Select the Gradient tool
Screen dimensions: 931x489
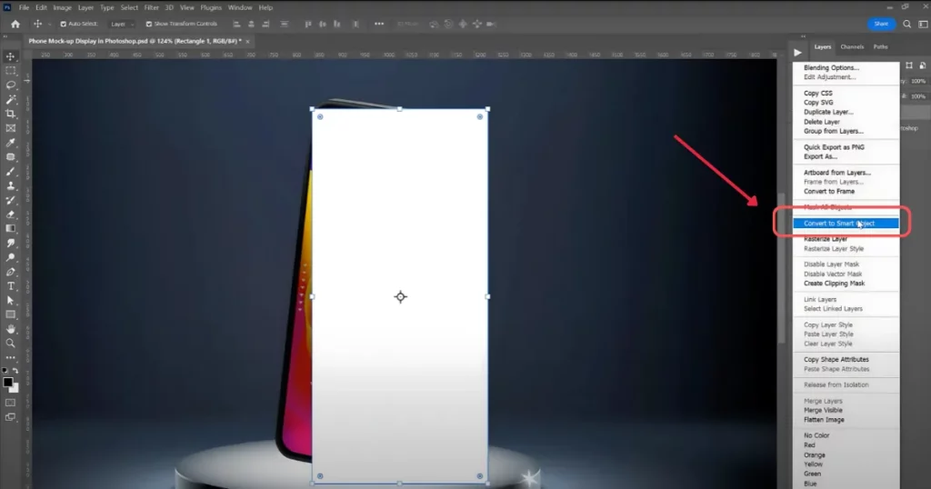[x=11, y=228]
